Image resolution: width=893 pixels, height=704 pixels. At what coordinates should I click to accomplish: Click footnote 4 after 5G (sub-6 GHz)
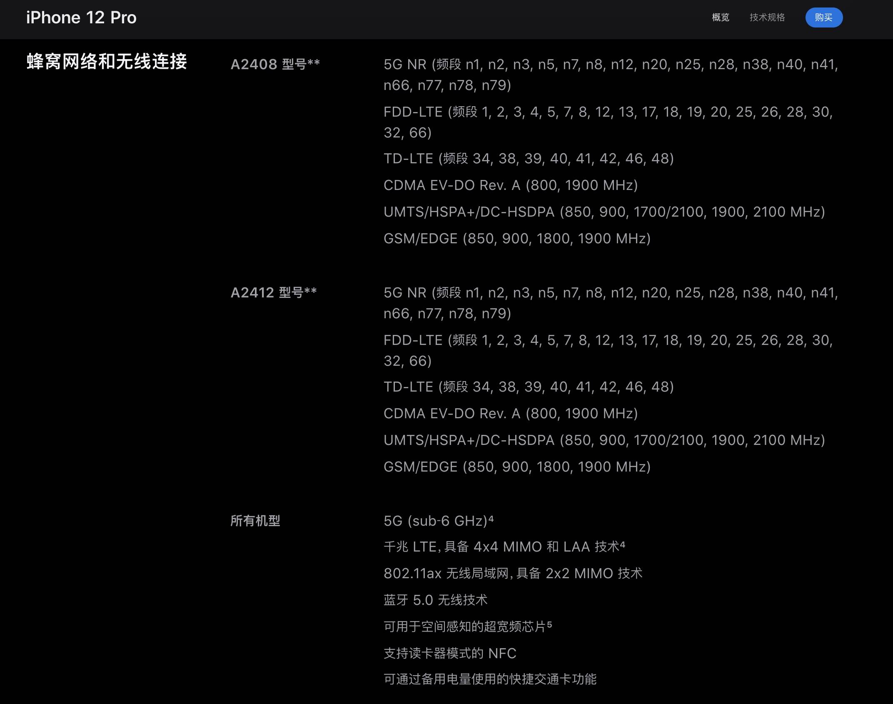click(491, 518)
